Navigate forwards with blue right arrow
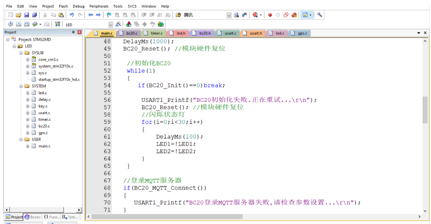The height and width of the screenshot is (224, 431). tap(98, 15)
